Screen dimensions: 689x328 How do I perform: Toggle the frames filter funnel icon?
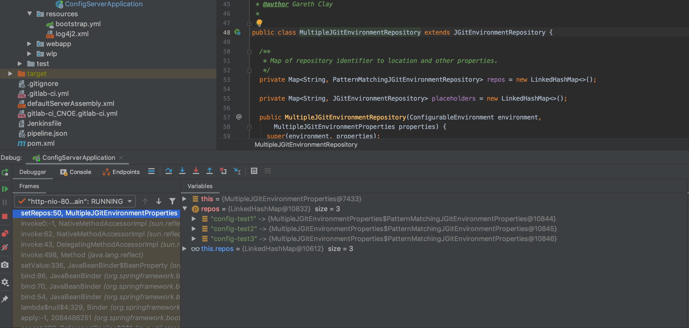pyautogui.click(x=172, y=201)
